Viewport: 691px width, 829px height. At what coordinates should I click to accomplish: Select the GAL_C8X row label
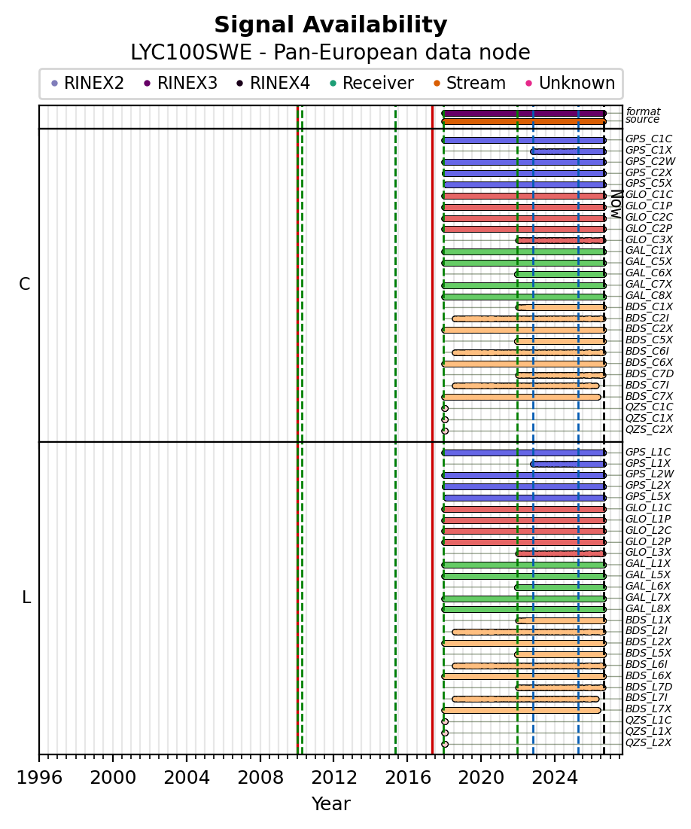(649, 296)
